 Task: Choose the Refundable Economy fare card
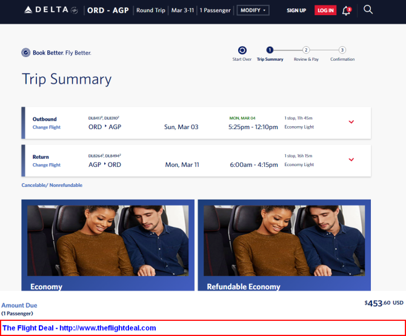click(284, 245)
